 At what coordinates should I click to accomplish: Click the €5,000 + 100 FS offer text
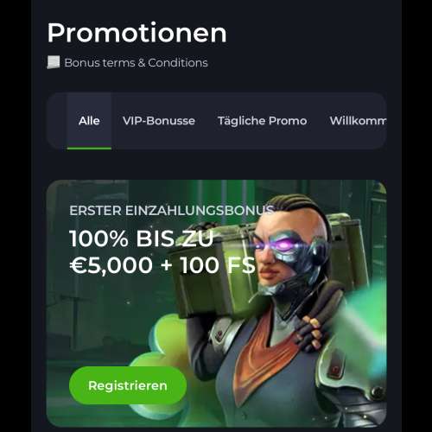162,265
